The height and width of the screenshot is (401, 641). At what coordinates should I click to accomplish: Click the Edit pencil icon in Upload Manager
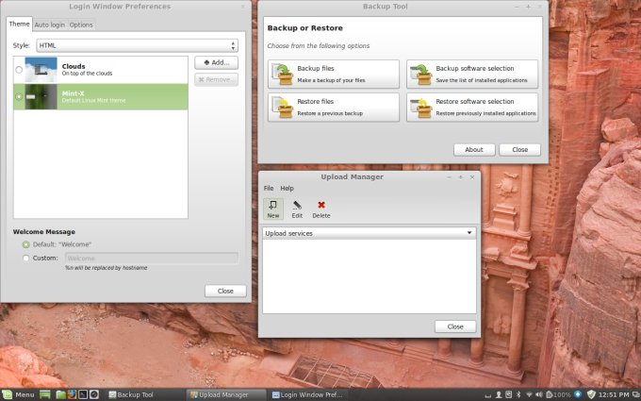[297, 208]
